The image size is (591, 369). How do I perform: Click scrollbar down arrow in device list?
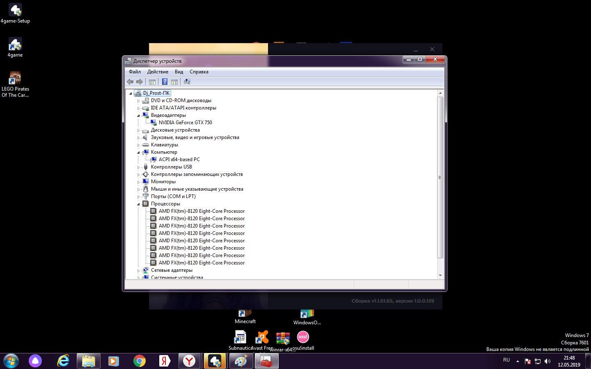[x=440, y=275]
